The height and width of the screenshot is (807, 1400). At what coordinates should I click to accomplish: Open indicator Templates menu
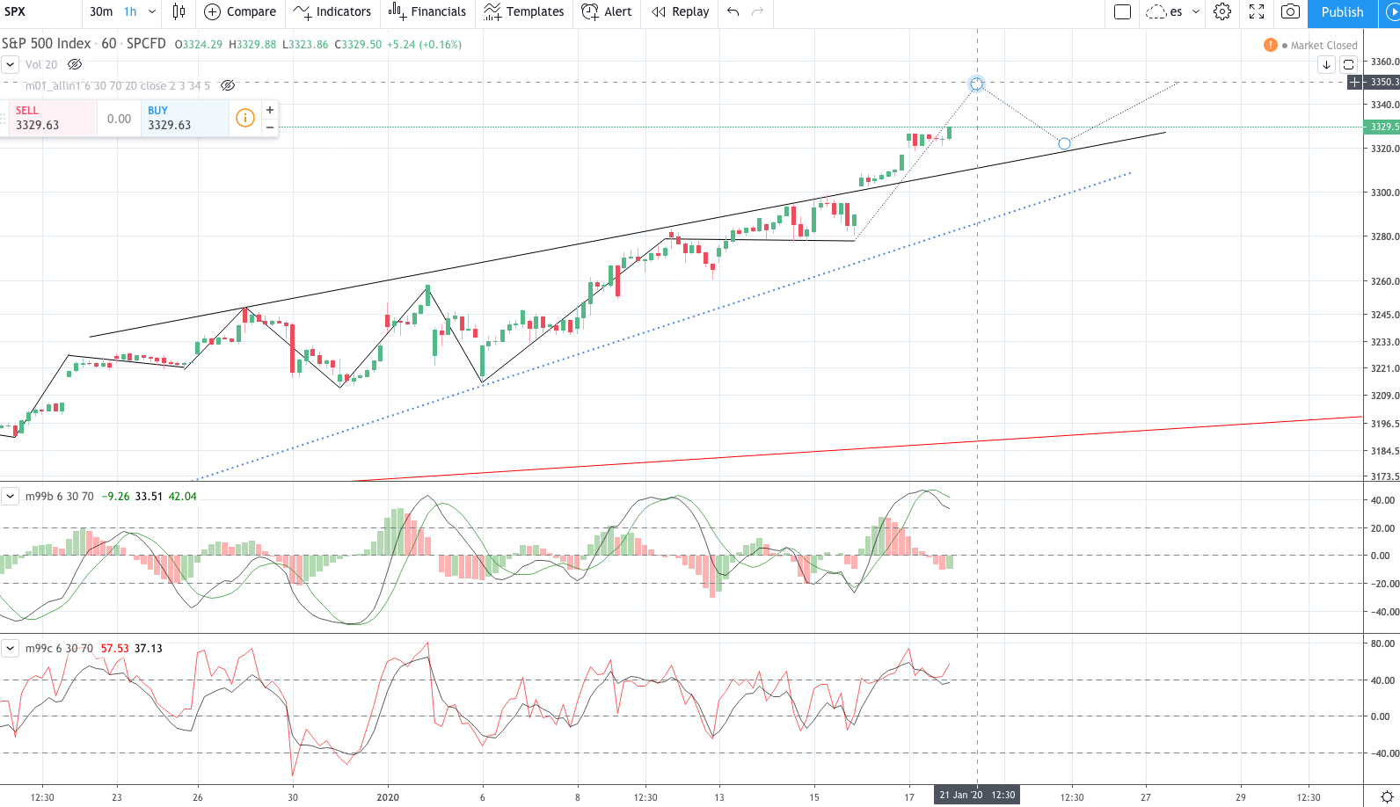524,11
